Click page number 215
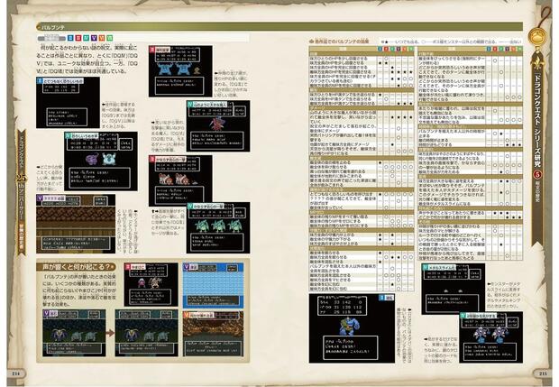 point(544,372)
